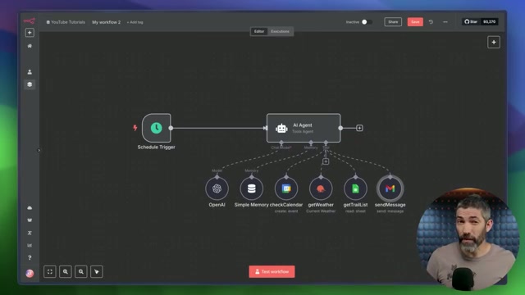
Task: Select the Simple Memory node
Action: pos(252,188)
